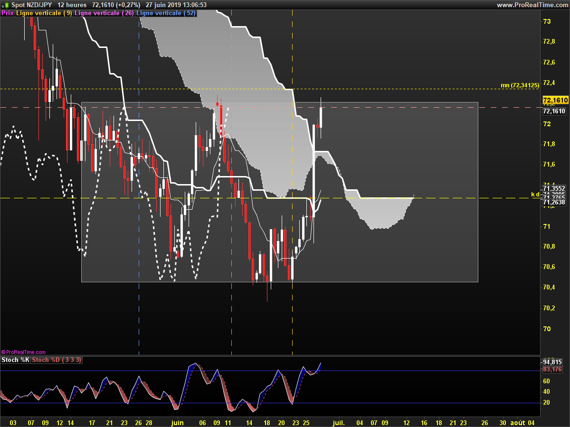
Task: Select the Ligne verticale (52) label
Action: tap(166, 13)
